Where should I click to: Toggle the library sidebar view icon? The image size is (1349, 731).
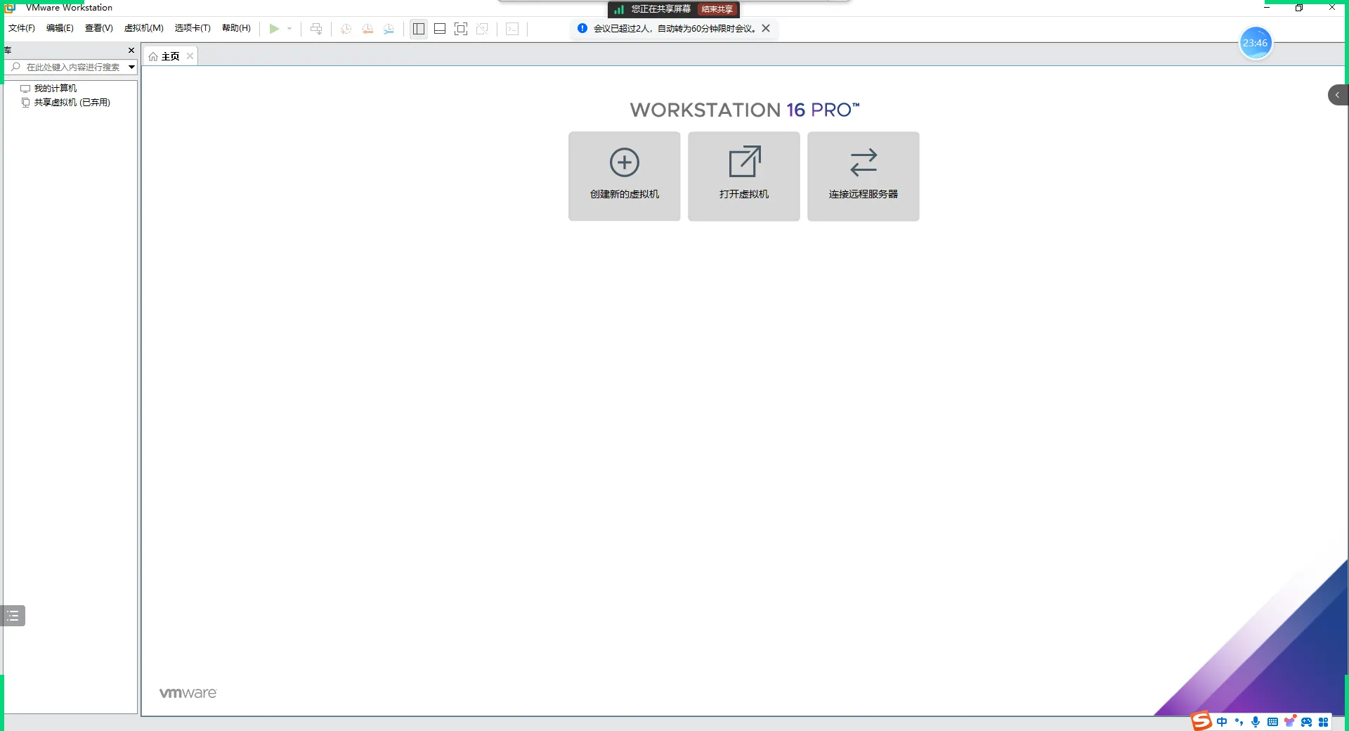tap(419, 29)
